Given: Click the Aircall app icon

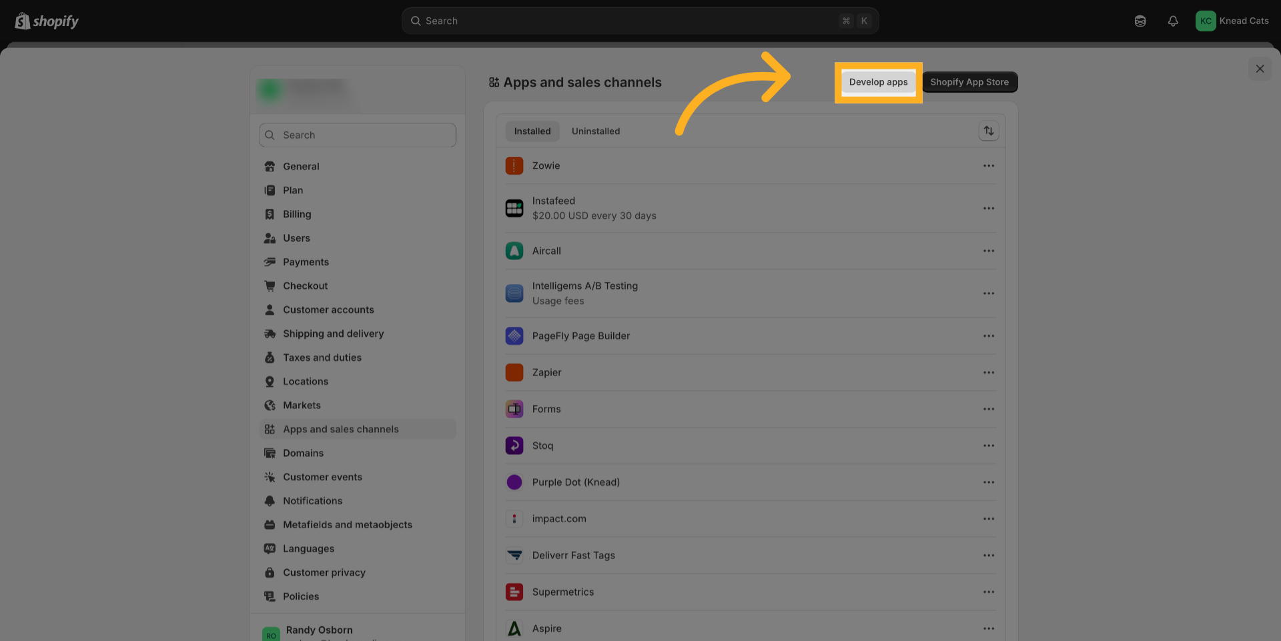Looking at the screenshot, I should pos(514,251).
